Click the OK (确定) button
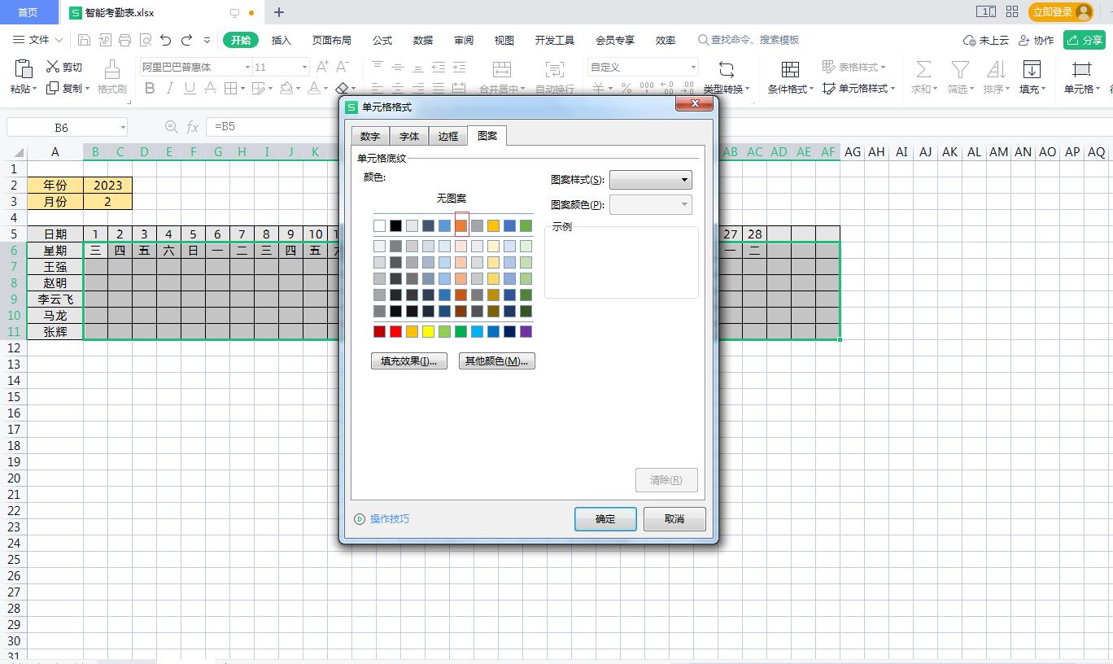1113x664 pixels. point(605,519)
